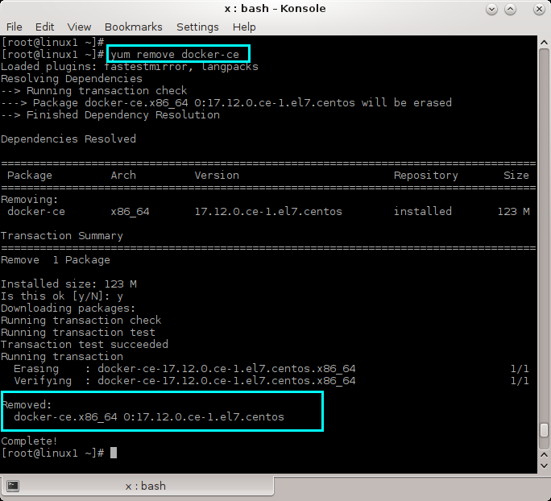Close the Konsole window
Screen dimensions: 551x501
tap(539, 9)
